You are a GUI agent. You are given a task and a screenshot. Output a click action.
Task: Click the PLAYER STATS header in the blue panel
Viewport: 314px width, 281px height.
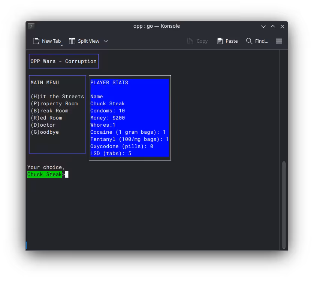pyautogui.click(x=109, y=83)
